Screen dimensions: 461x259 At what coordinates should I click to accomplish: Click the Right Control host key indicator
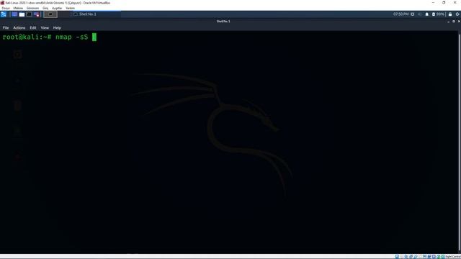tap(453, 257)
